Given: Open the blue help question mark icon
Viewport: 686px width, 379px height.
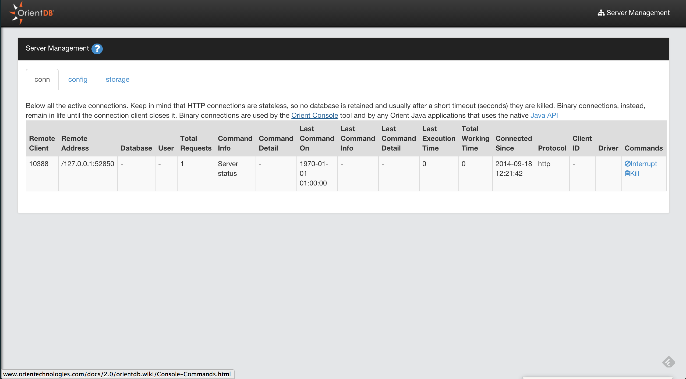Looking at the screenshot, I should tap(97, 49).
